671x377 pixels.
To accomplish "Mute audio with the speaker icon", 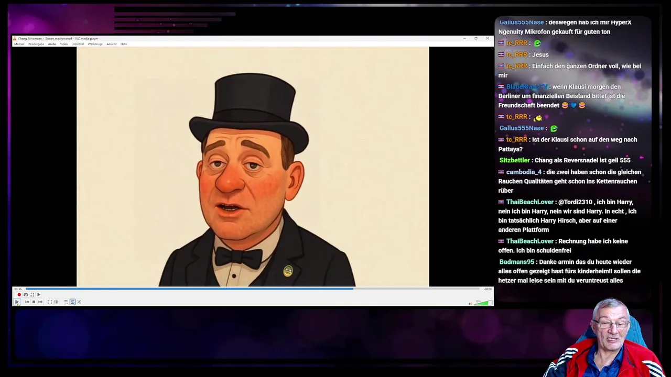I will [x=470, y=303].
